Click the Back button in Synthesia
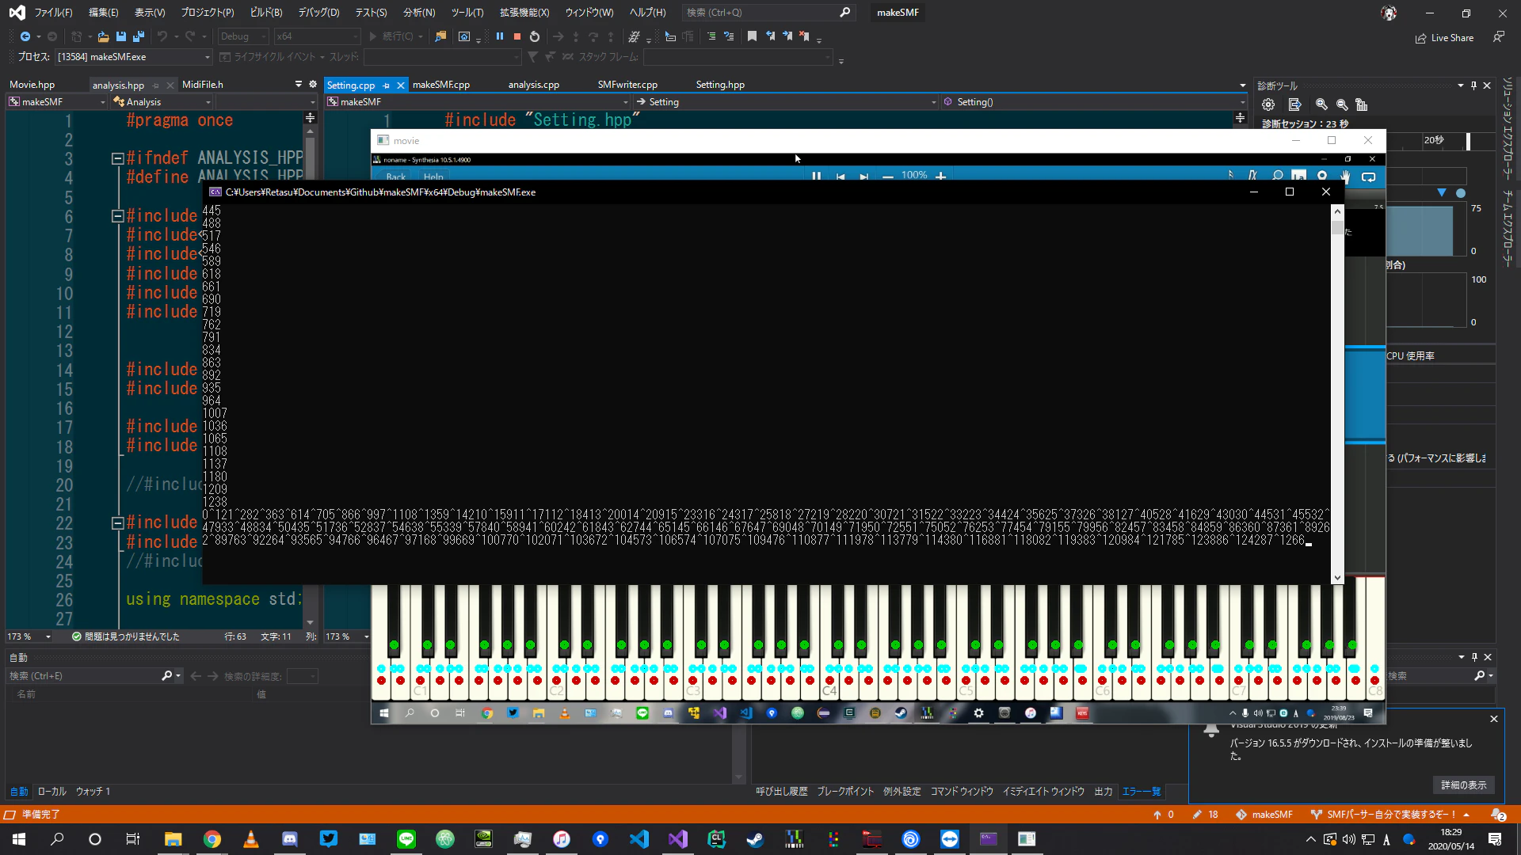Image resolution: width=1521 pixels, height=855 pixels. point(396,177)
